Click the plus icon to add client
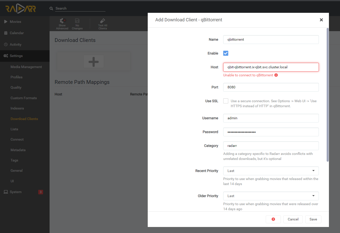This screenshot has width=340, height=233. [94, 62]
